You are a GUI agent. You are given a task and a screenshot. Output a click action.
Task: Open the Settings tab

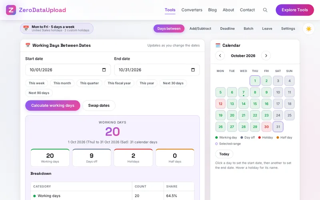288,28
